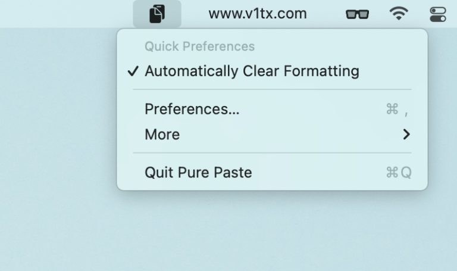This screenshot has height=271, width=457.
Task: Click the www.v1tx.com menu bar text
Action: [258, 14]
